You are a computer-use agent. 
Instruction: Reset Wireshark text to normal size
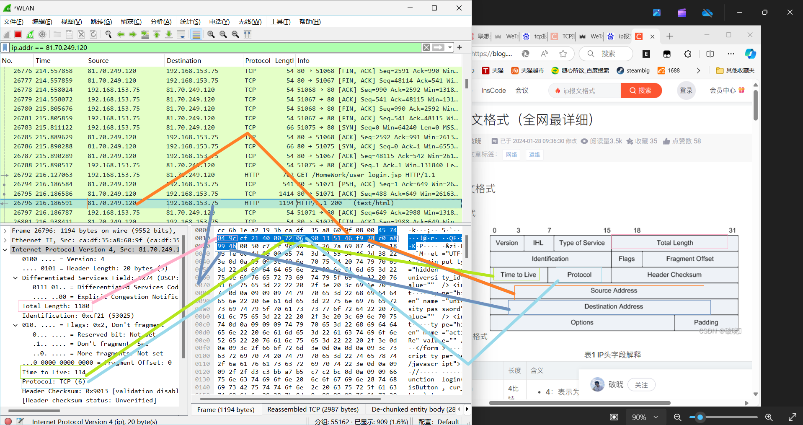click(x=235, y=34)
